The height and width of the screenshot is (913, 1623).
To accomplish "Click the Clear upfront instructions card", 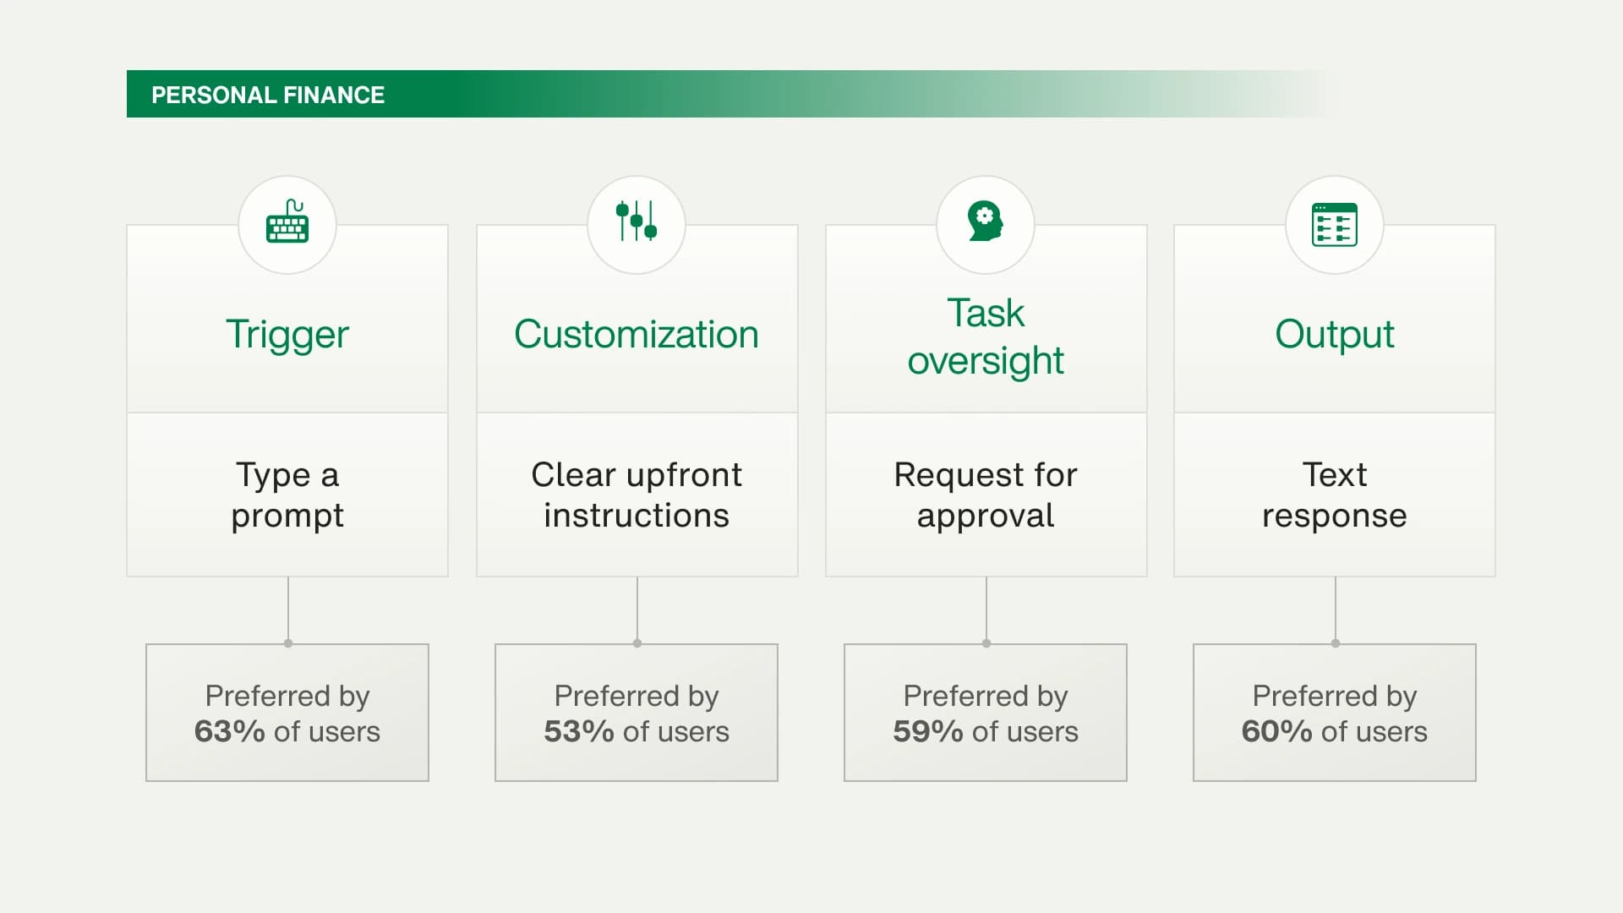I will pos(637,495).
